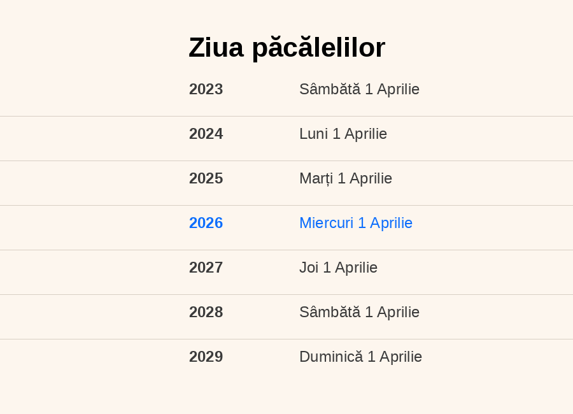Click "1 Aprilie" in the 2028 row
The image size is (573, 414).
pyautogui.click(x=392, y=312)
